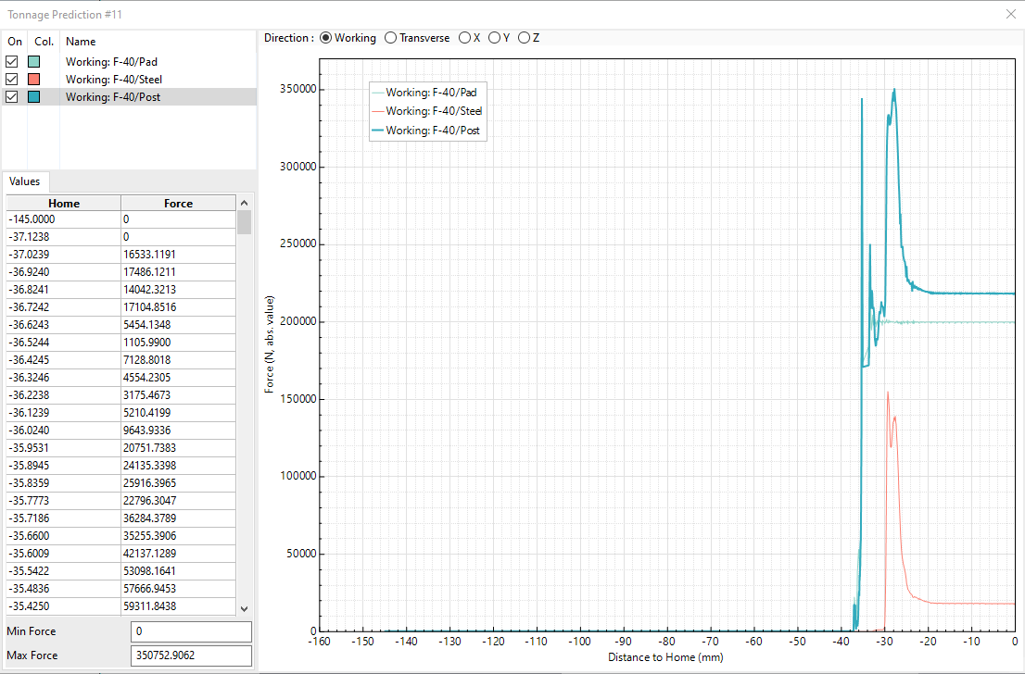
Task: Click the Name column header
Action: [158, 41]
